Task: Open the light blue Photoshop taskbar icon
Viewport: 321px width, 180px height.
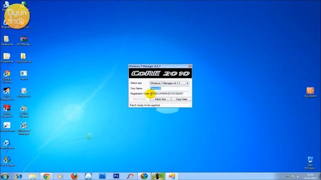Action: click(x=102, y=176)
